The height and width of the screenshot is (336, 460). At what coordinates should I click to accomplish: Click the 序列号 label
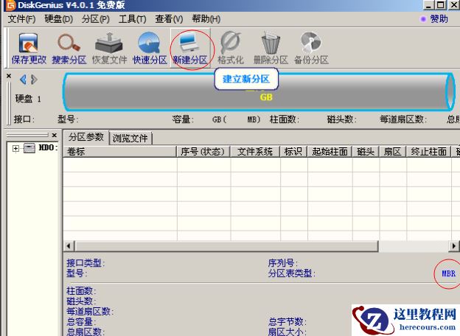coord(283,263)
